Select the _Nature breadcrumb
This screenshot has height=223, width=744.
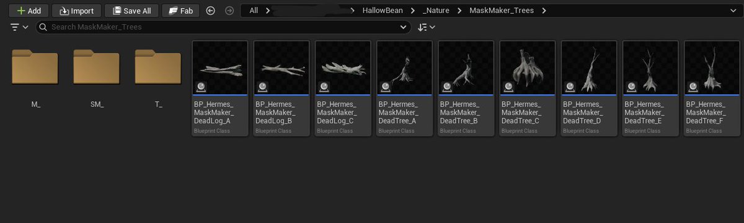pos(436,11)
